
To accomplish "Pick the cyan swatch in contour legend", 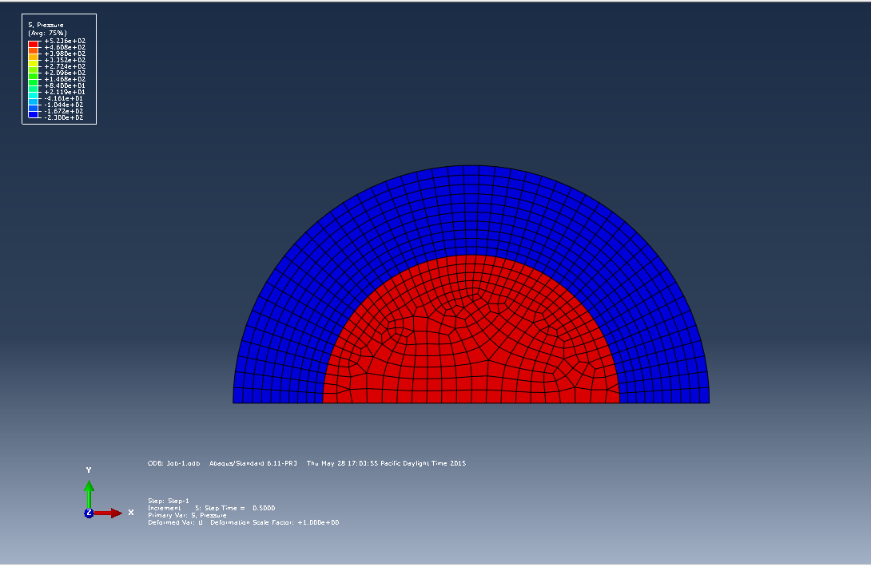I will point(33,96).
